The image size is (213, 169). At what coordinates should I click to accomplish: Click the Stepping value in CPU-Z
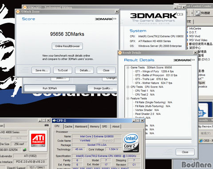click(x=134, y=160)
